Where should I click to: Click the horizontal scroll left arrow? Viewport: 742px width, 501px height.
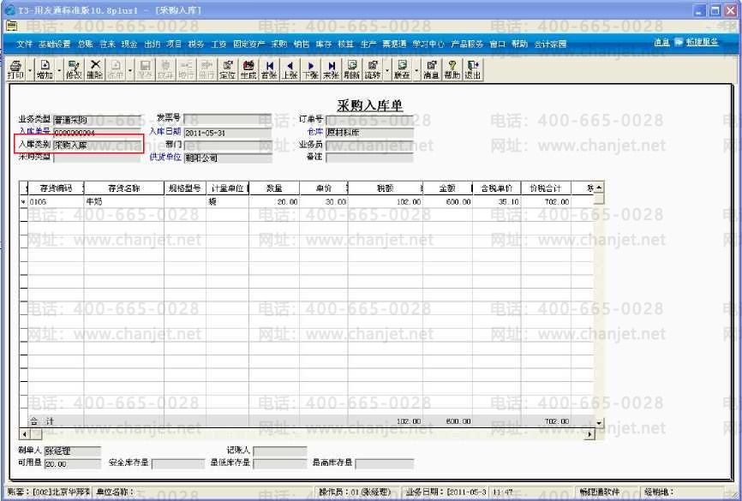pyautogui.click(x=25, y=434)
